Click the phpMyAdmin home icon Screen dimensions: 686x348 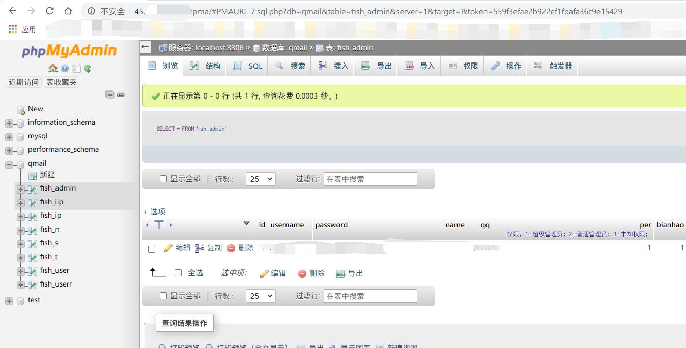(x=52, y=68)
